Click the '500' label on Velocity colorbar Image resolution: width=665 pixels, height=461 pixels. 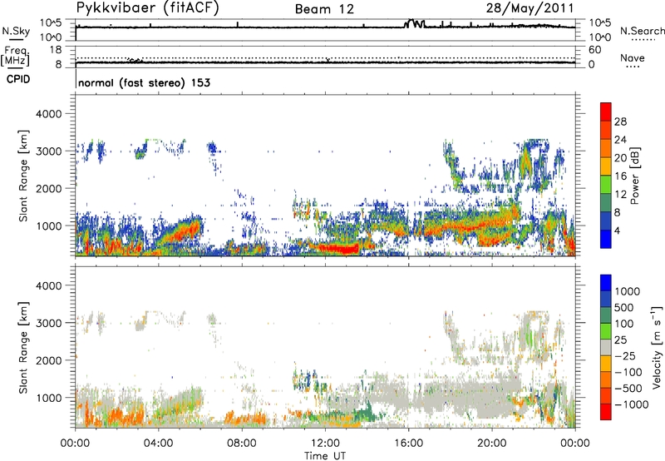(624, 307)
